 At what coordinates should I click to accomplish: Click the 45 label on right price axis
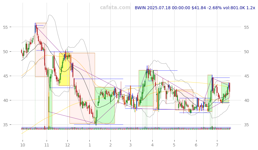[x=246, y=76]
